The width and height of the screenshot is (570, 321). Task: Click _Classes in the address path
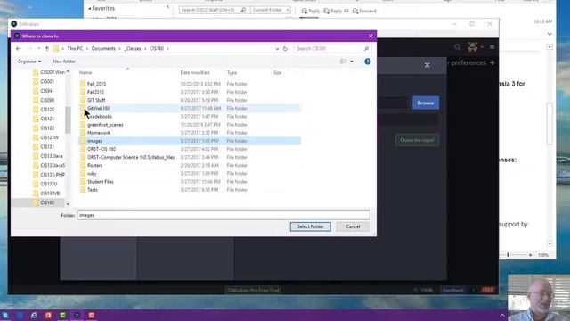click(x=133, y=48)
